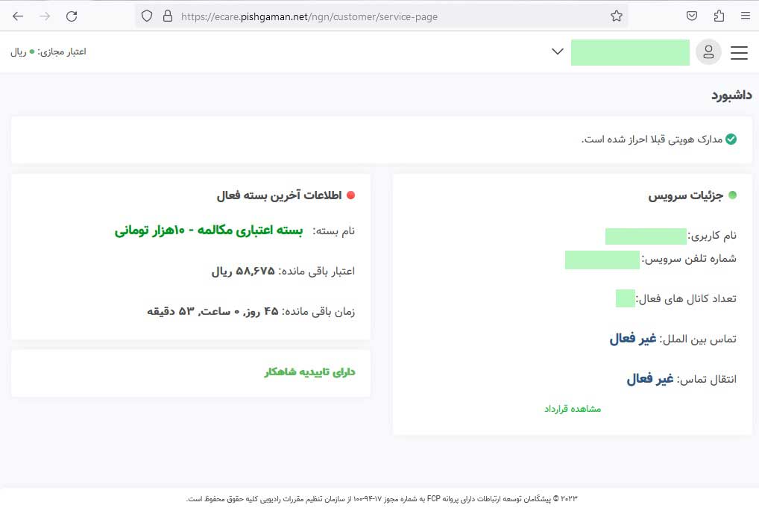Open Firefox application menu
Image resolution: width=759 pixels, height=508 pixels.
745,16
